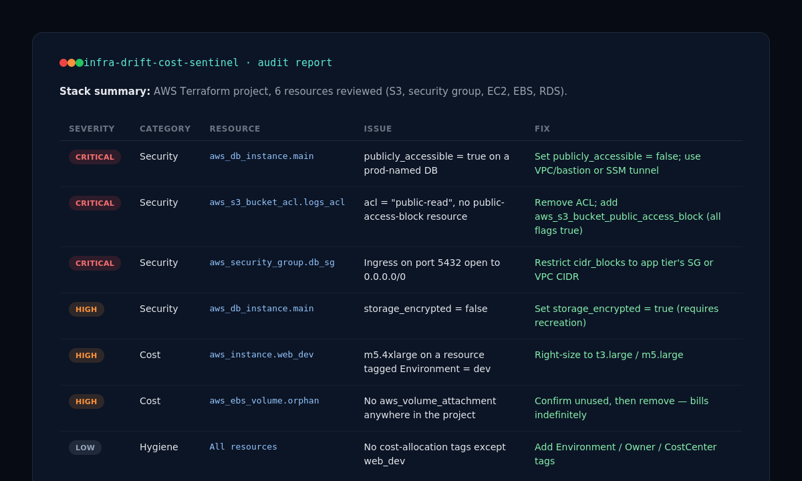Viewport: 802px width, 481px height.
Task: Click the storage_encrypted = false issue
Action: point(426,309)
